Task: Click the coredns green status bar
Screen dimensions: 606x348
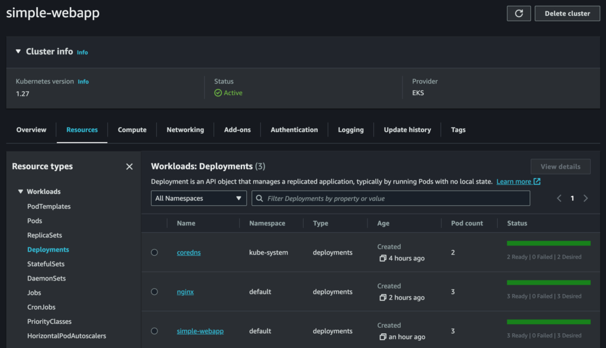Action: click(x=549, y=243)
